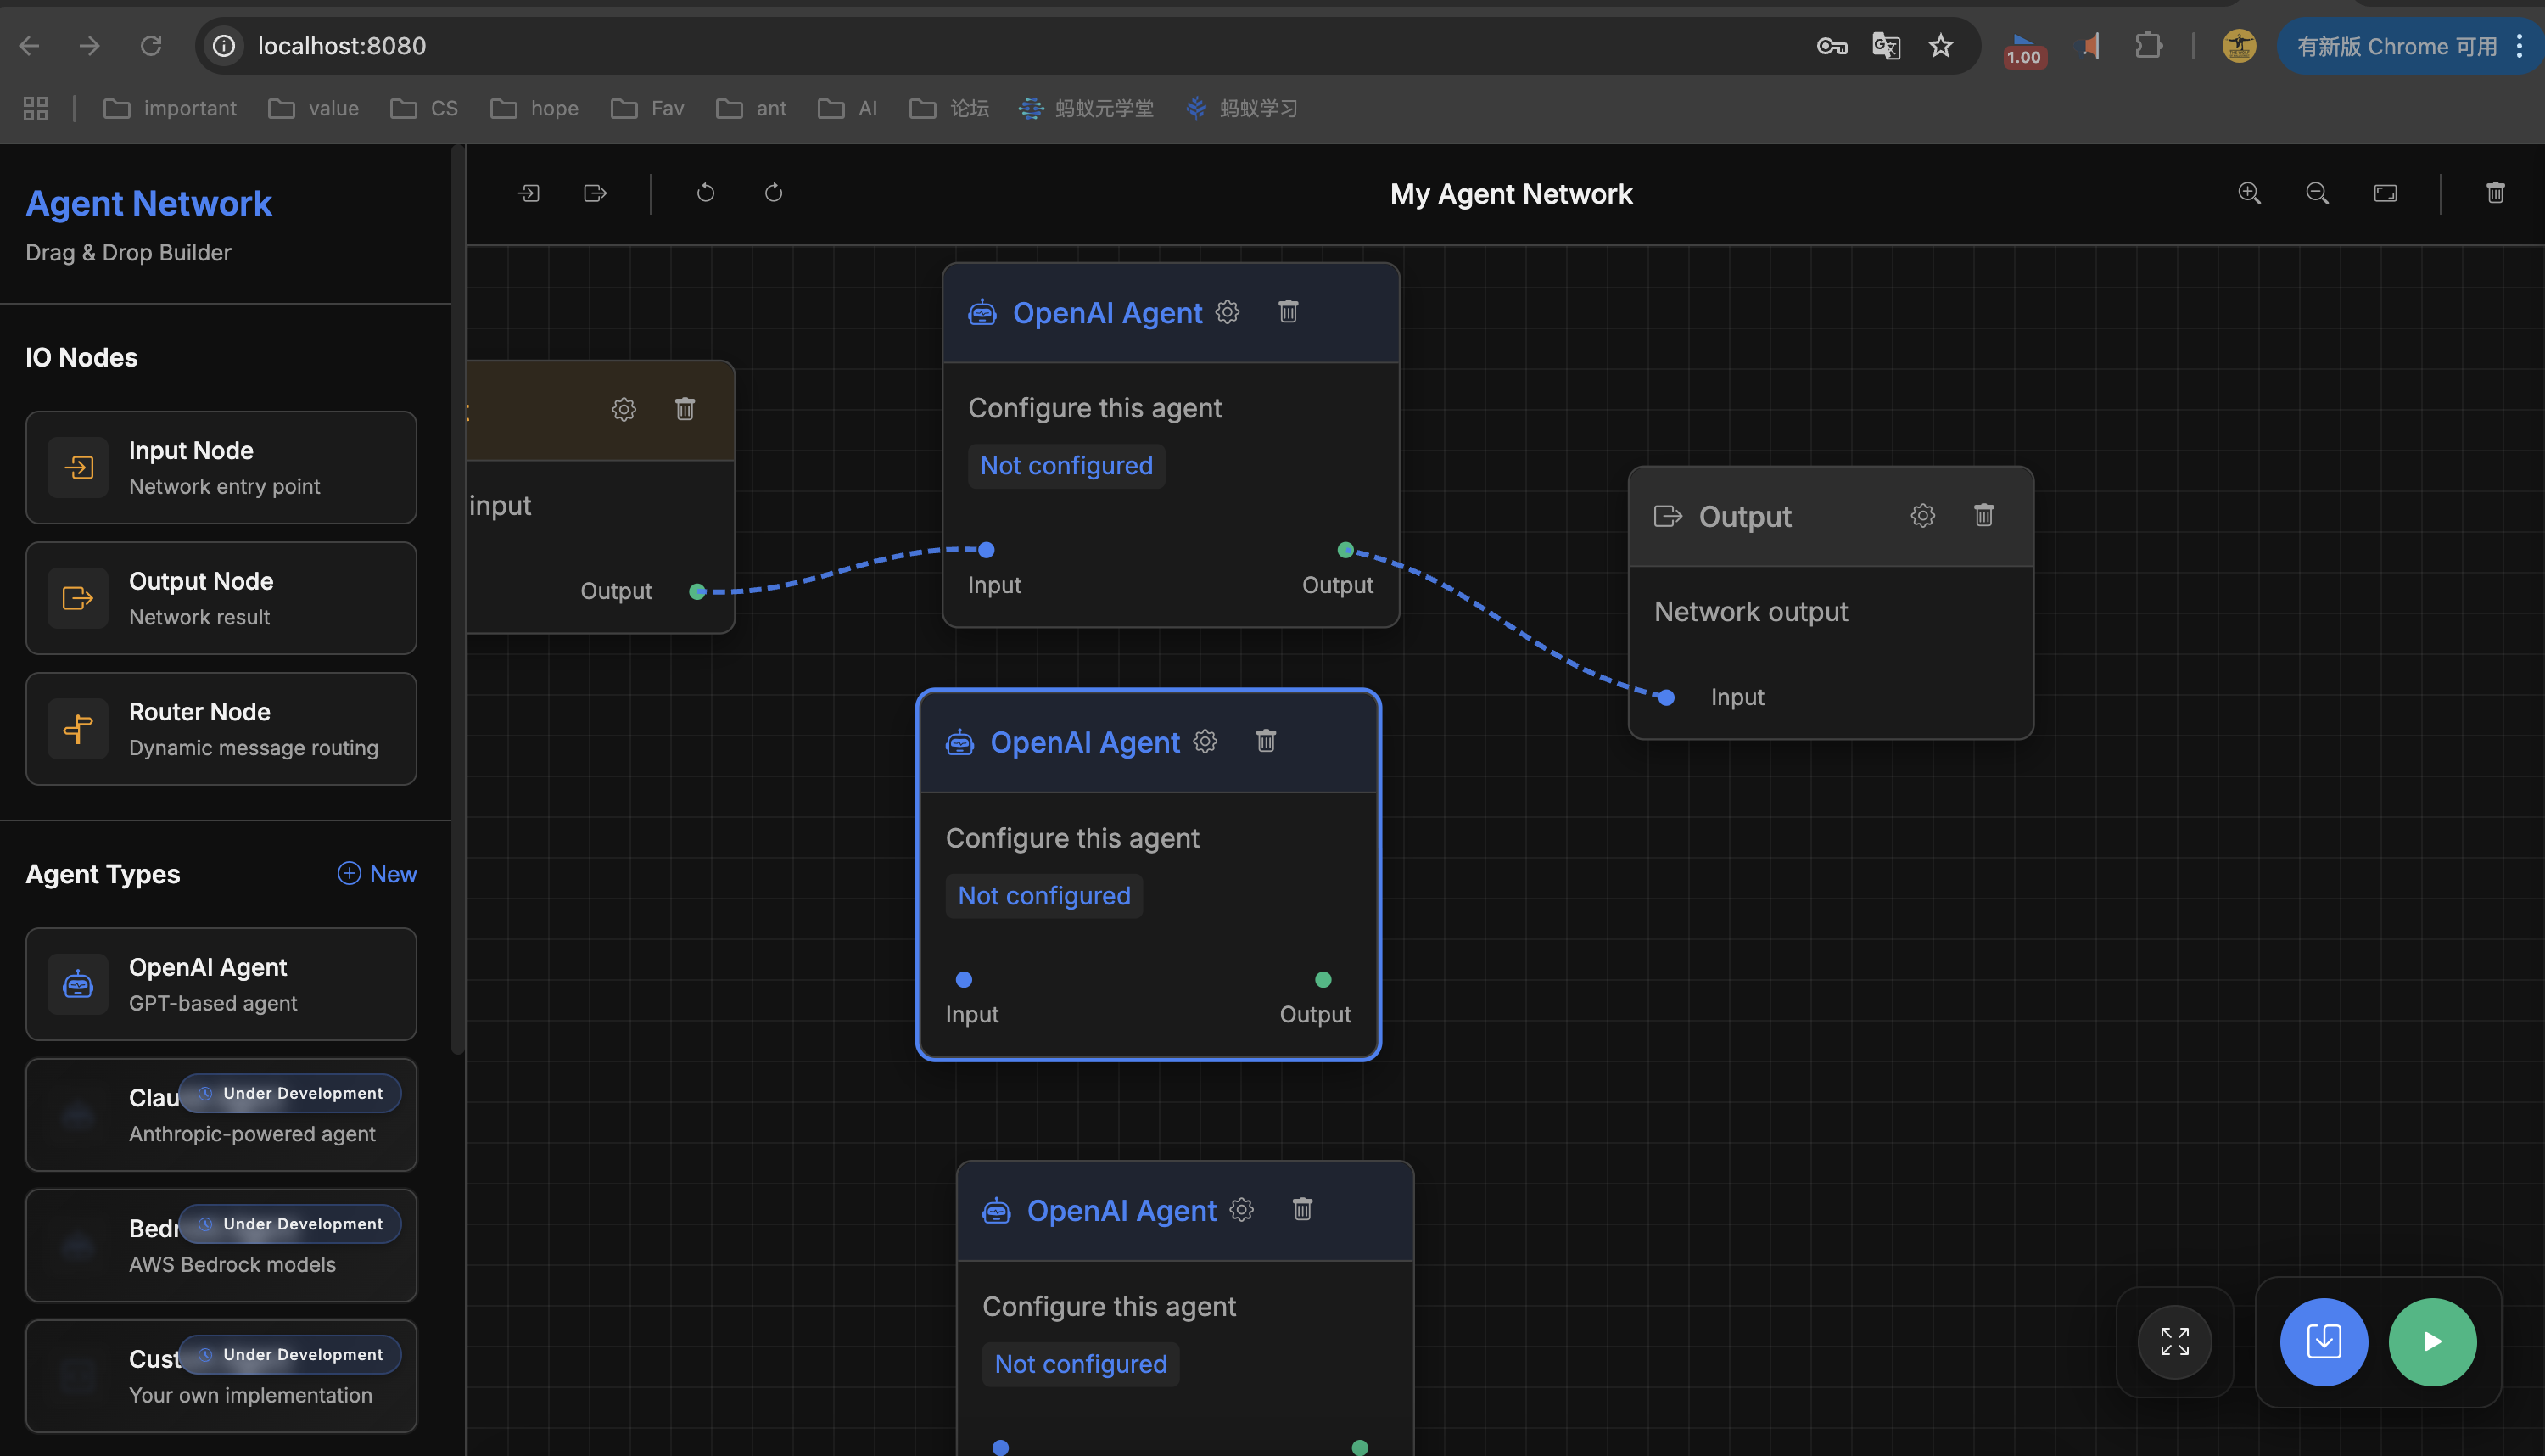Click the export icon in canvas toolbar
Image resolution: width=2545 pixels, height=1456 pixels.
pyautogui.click(x=596, y=193)
